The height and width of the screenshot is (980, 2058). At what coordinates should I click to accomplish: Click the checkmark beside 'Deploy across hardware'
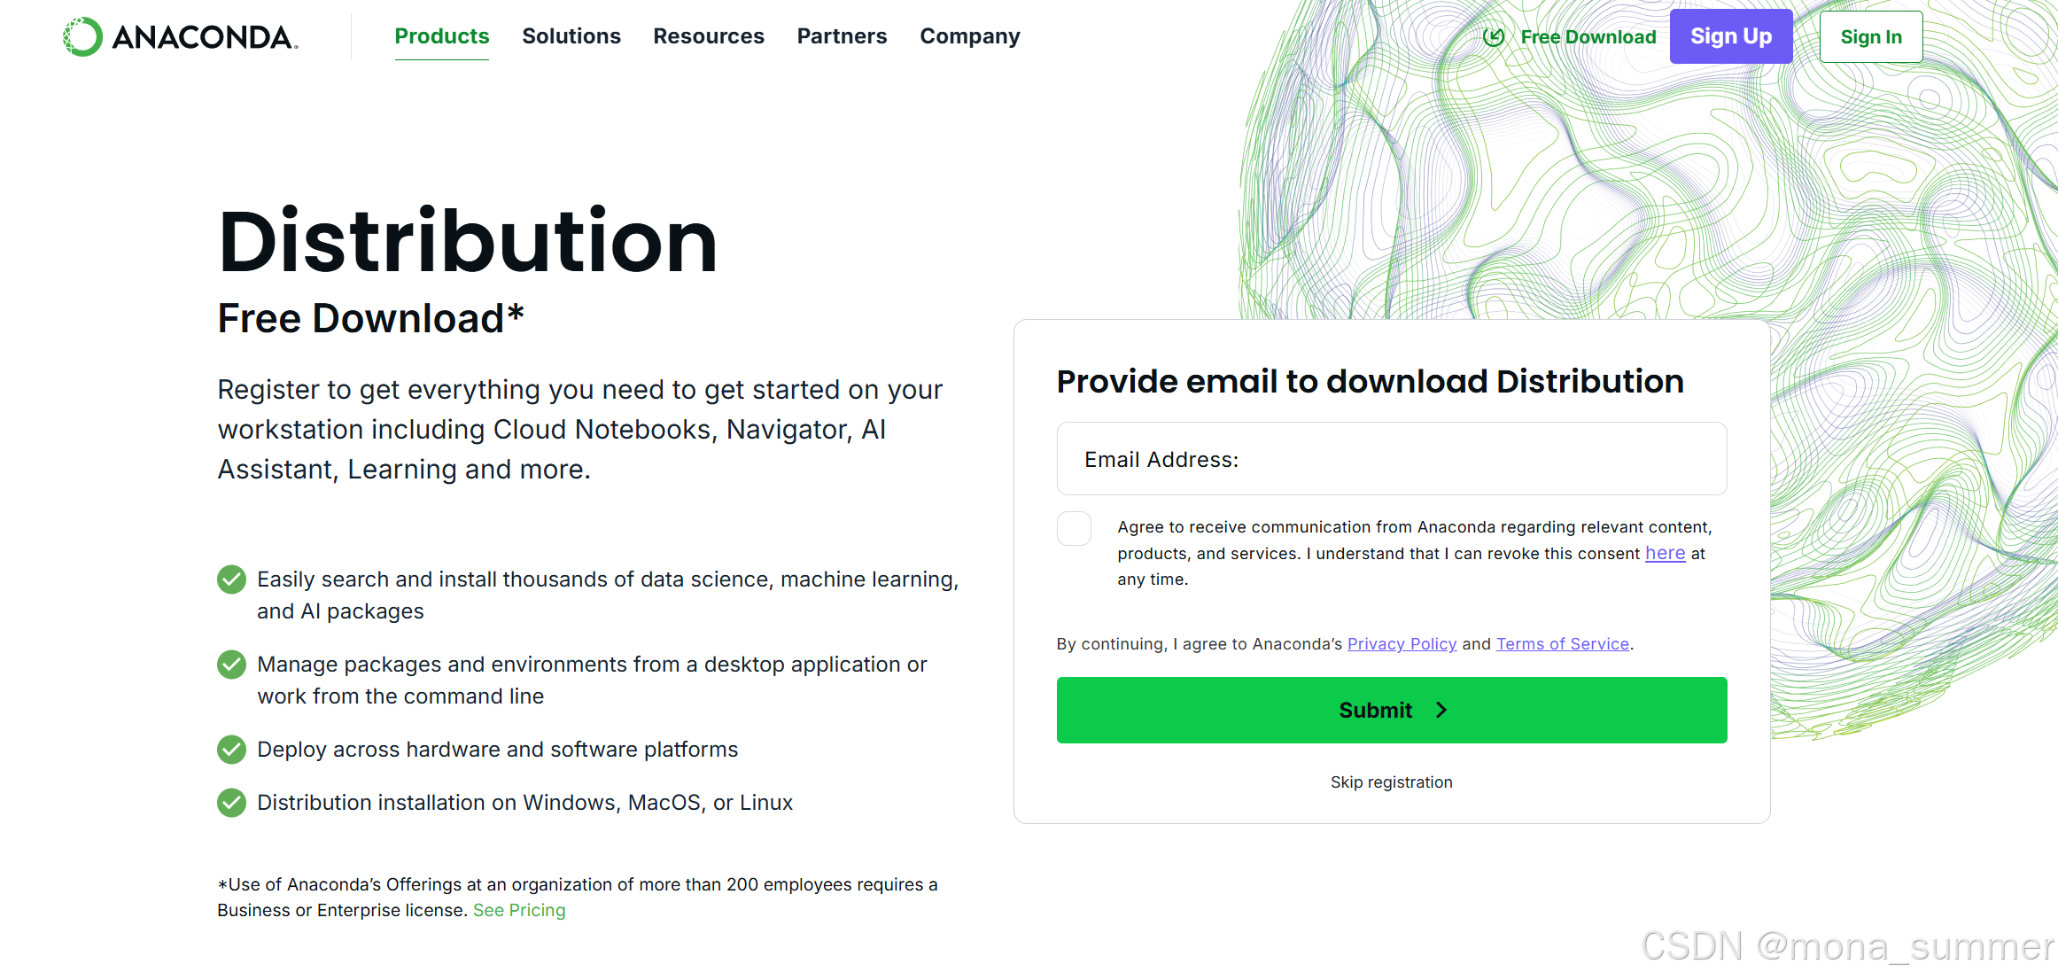(231, 750)
